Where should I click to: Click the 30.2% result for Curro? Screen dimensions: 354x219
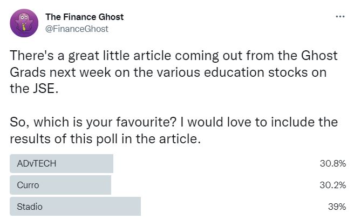coord(333,185)
